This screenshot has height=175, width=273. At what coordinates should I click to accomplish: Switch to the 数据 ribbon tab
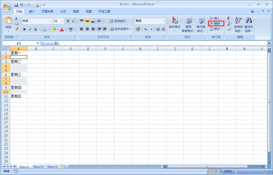point(76,11)
